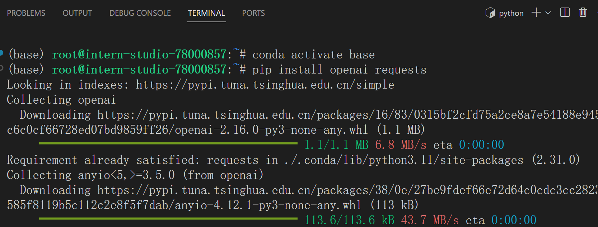Image resolution: width=598 pixels, height=227 pixels.
Task: Click the python terminal name label
Action: tap(511, 13)
